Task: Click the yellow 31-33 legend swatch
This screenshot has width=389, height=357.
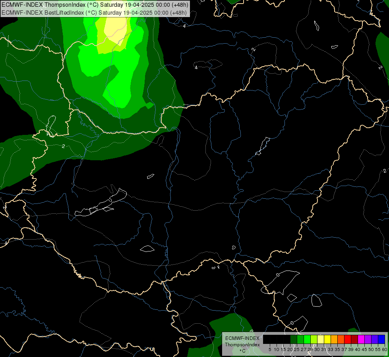Action: tap(327, 339)
